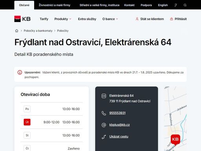Open the Pobočky a bankomaty breadcrumb
The height and width of the screenshot is (151, 201).
[x=38, y=31]
